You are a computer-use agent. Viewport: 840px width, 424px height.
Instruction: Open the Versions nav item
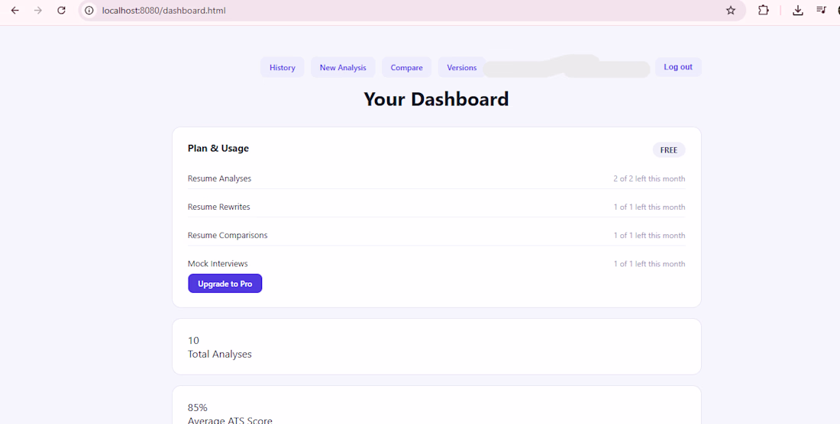pos(462,67)
